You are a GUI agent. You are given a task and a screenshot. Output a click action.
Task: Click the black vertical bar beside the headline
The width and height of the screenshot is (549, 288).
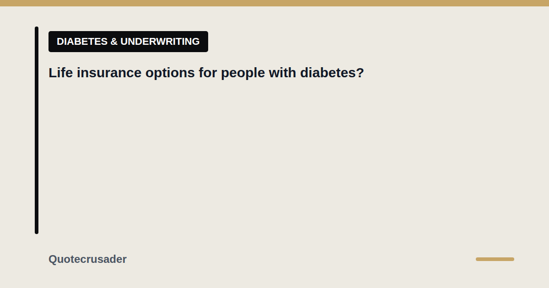[x=37, y=130]
